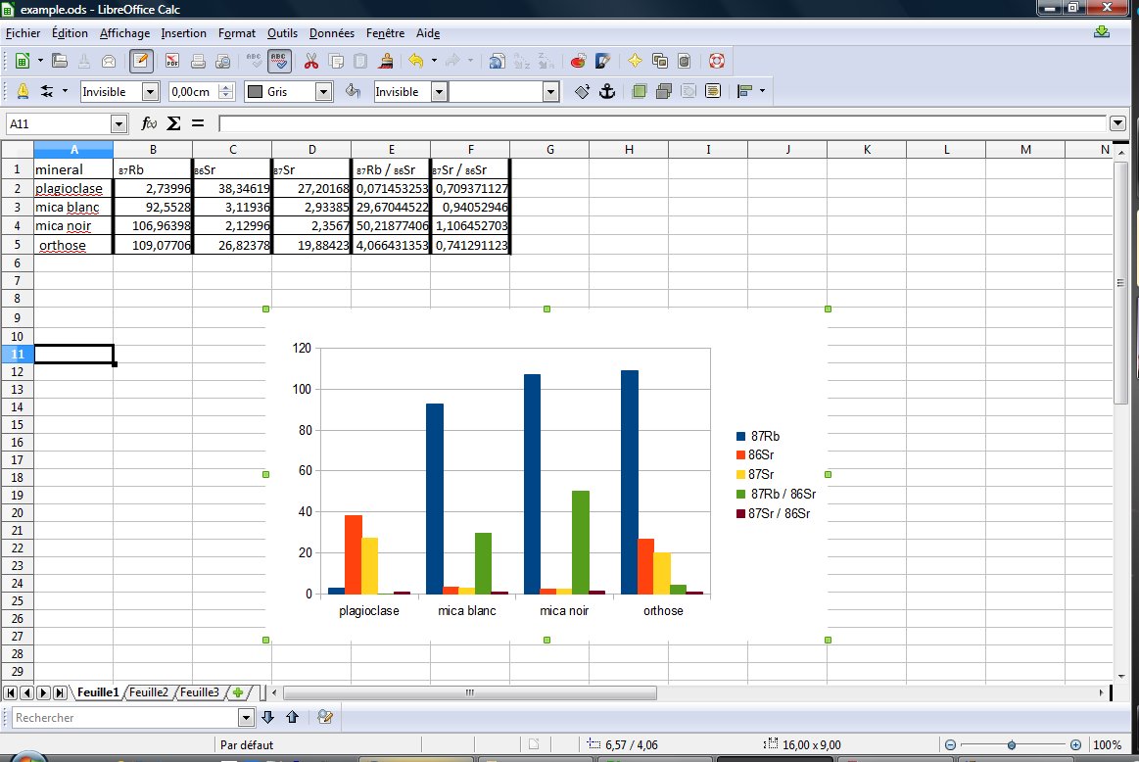1139x762 pixels.
Task: Click Find next down arrow
Action: 268,718
